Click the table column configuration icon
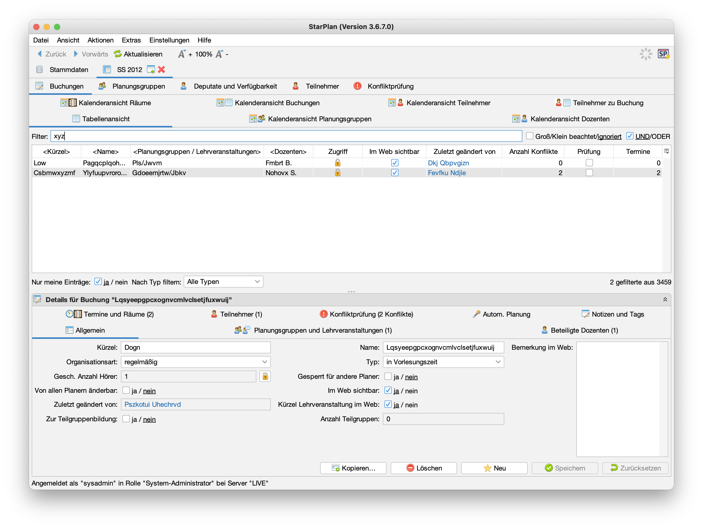 tap(667, 152)
